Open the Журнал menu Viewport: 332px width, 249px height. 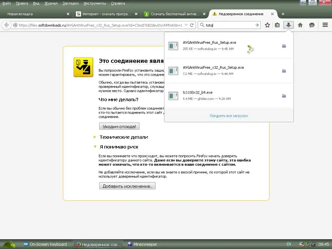[51, 3]
